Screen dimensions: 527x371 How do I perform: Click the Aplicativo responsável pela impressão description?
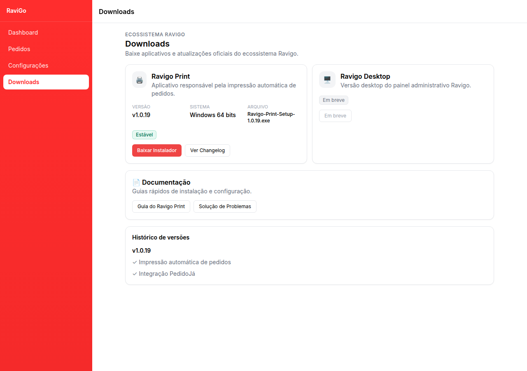(224, 89)
